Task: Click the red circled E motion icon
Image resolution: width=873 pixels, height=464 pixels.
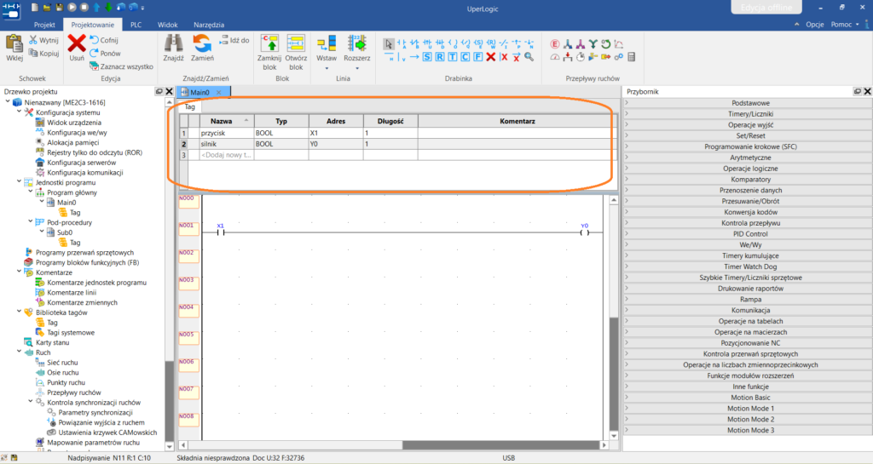Action: pyautogui.click(x=554, y=44)
